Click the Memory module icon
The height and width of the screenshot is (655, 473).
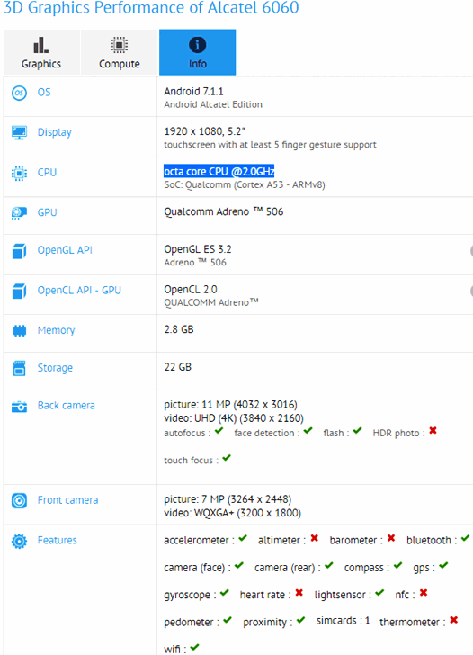19,331
